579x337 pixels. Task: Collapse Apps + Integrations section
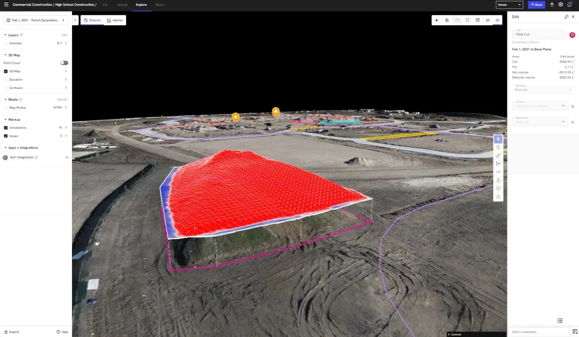(5, 148)
